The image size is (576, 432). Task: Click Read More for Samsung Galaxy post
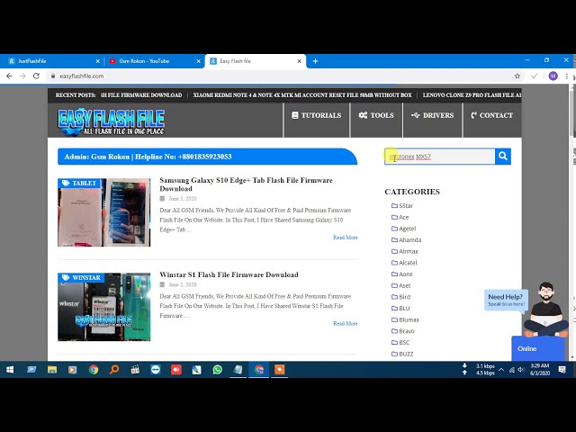[346, 238]
